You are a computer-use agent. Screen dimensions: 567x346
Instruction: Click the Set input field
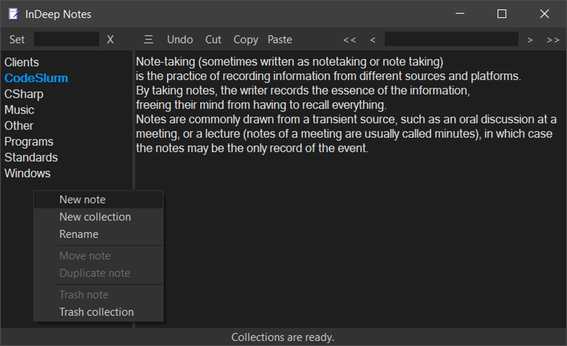coord(66,39)
